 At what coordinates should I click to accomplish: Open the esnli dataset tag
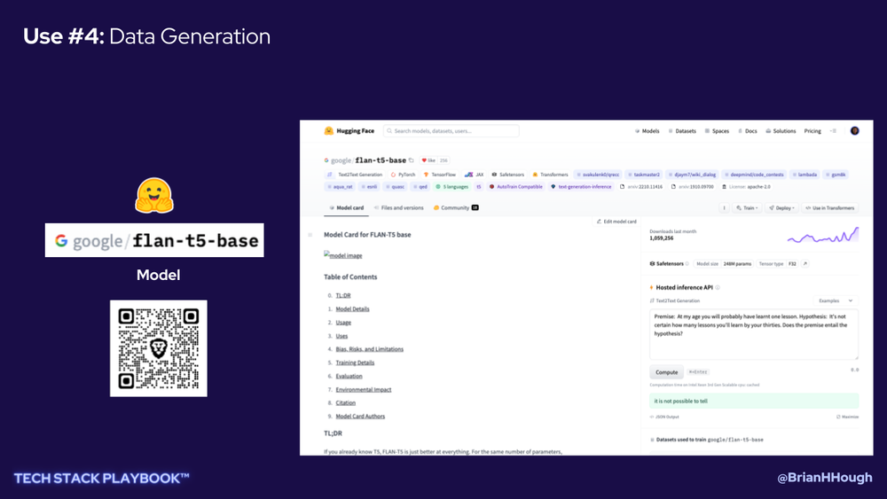click(369, 186)
